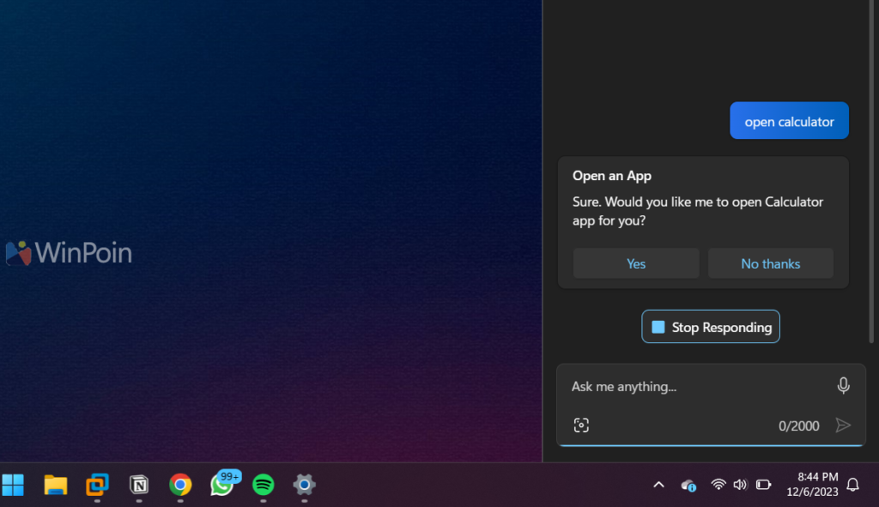Launch Notion from the taskbar
This screenshot has width=879, height=507.
pyautogui.click(x=138, y=485)
